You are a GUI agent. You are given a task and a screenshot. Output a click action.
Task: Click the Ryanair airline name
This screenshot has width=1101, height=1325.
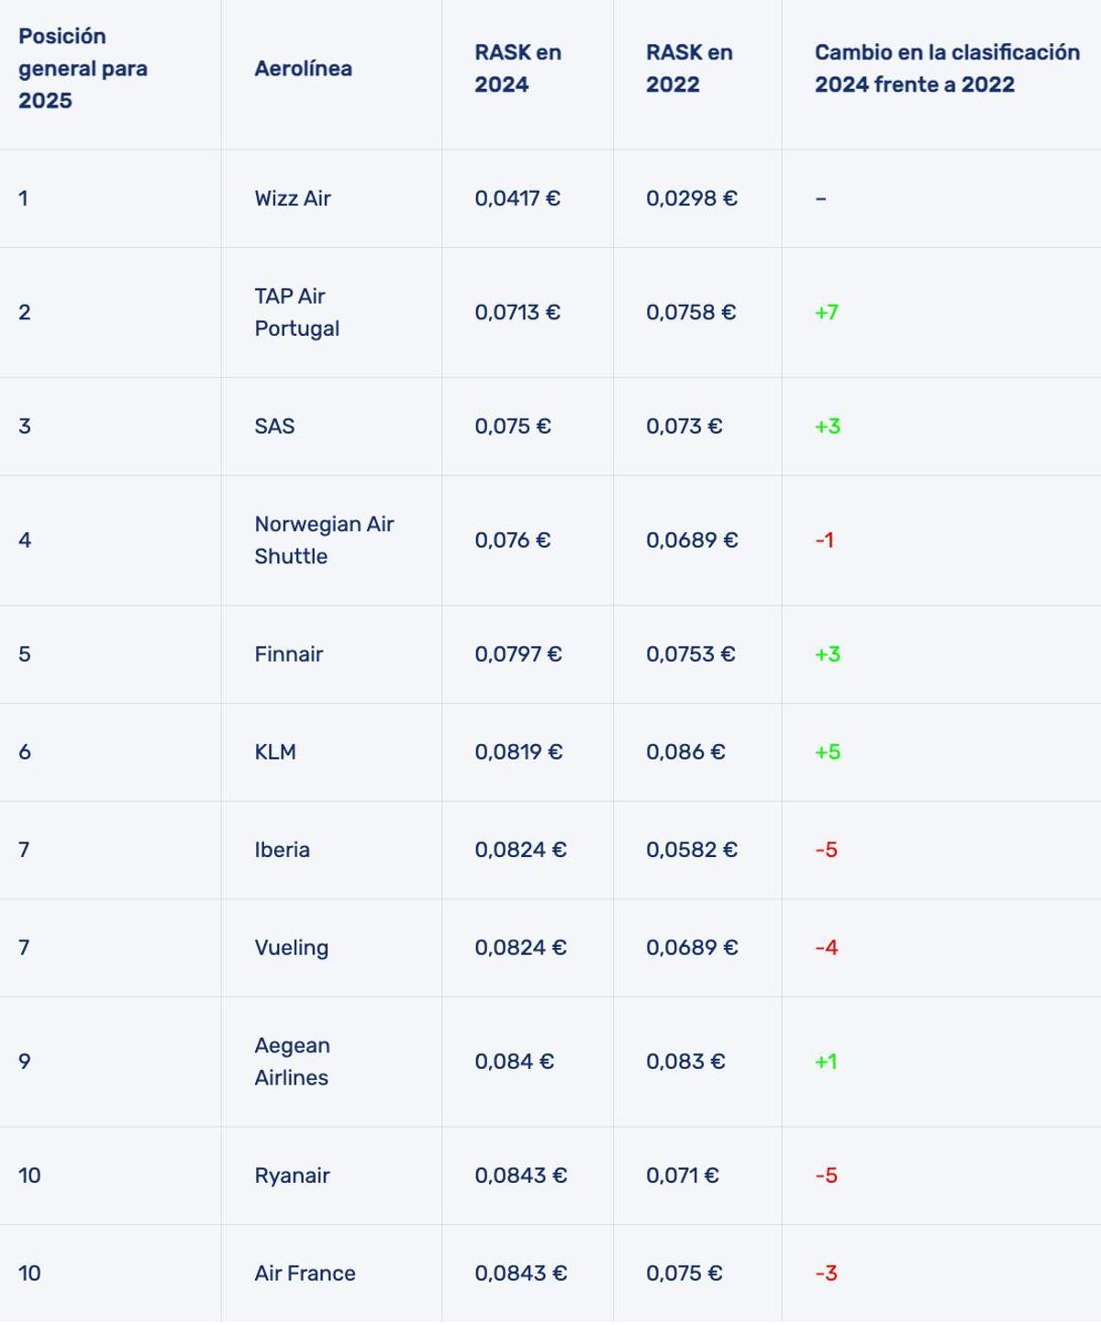292,1175
